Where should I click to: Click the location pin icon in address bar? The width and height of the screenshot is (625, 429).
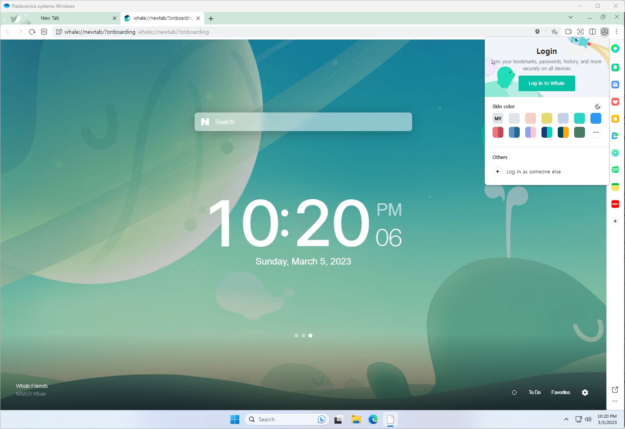pos(537,32)
